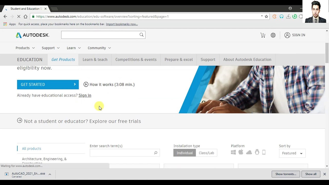Click the green download extension icon
Screen dimensions: 329x185
click(295, 16)
